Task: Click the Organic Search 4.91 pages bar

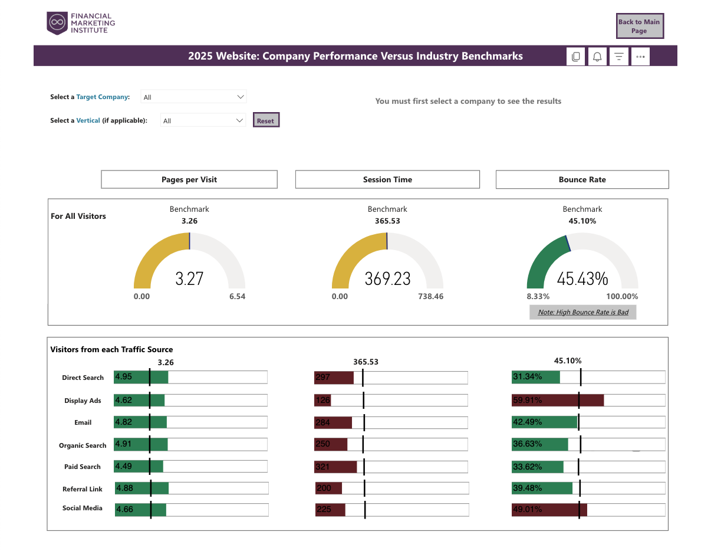Action: coord(141,444)
